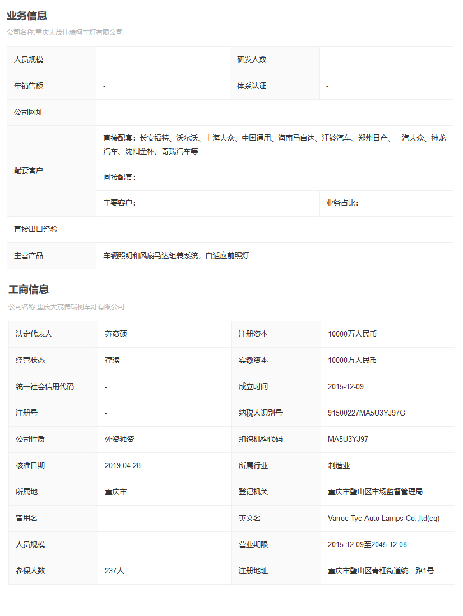463x616 pixels.
Task: Click the 所属地 label
Action: (x=26, y=492)
